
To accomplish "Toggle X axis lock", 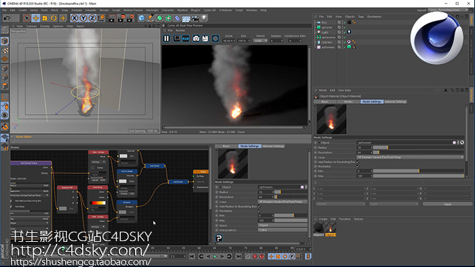I will 74,18.
